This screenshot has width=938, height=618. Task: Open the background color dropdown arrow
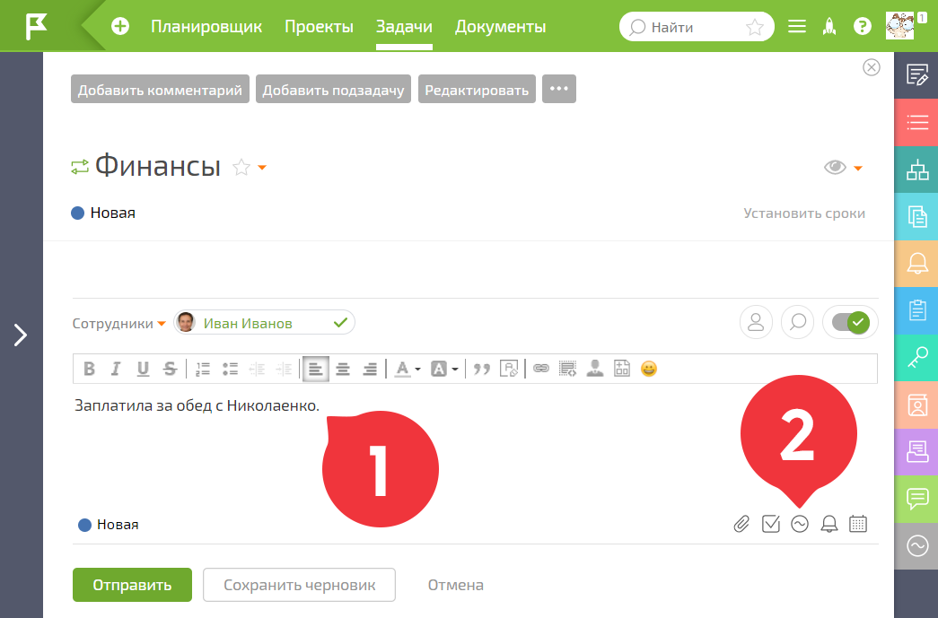click(455, 370)
